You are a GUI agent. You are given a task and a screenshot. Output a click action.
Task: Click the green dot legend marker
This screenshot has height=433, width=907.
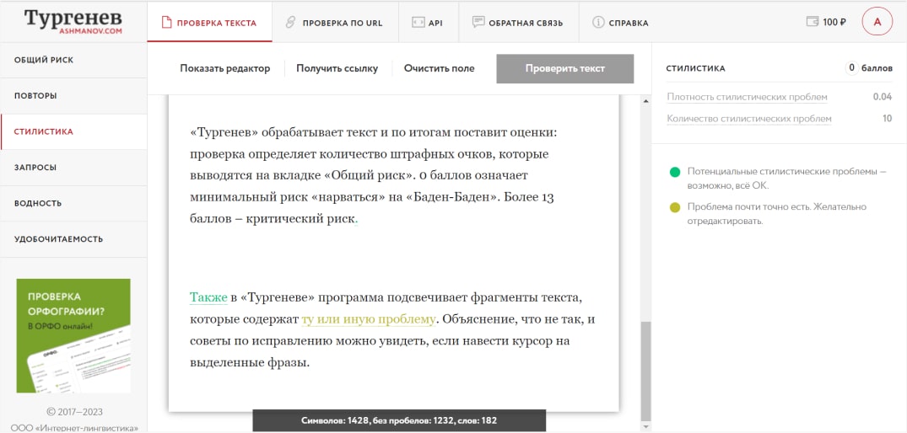point(674,172)
